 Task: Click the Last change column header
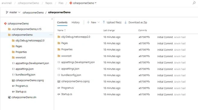pyautogui.click(x=109, y=30)
